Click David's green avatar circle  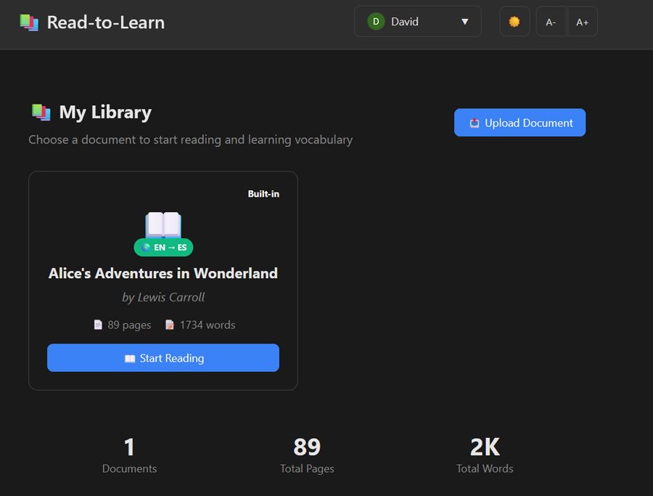click(x=376, y=21)
